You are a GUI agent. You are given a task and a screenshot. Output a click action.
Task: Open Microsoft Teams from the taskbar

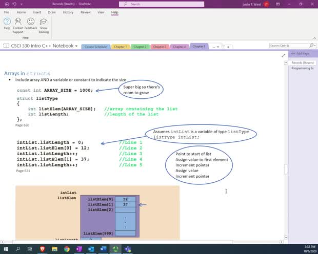(128, 249)
